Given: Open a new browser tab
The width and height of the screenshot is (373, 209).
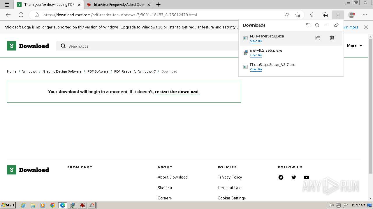Looking at the screenshot, I should click(x=158, y=5).
